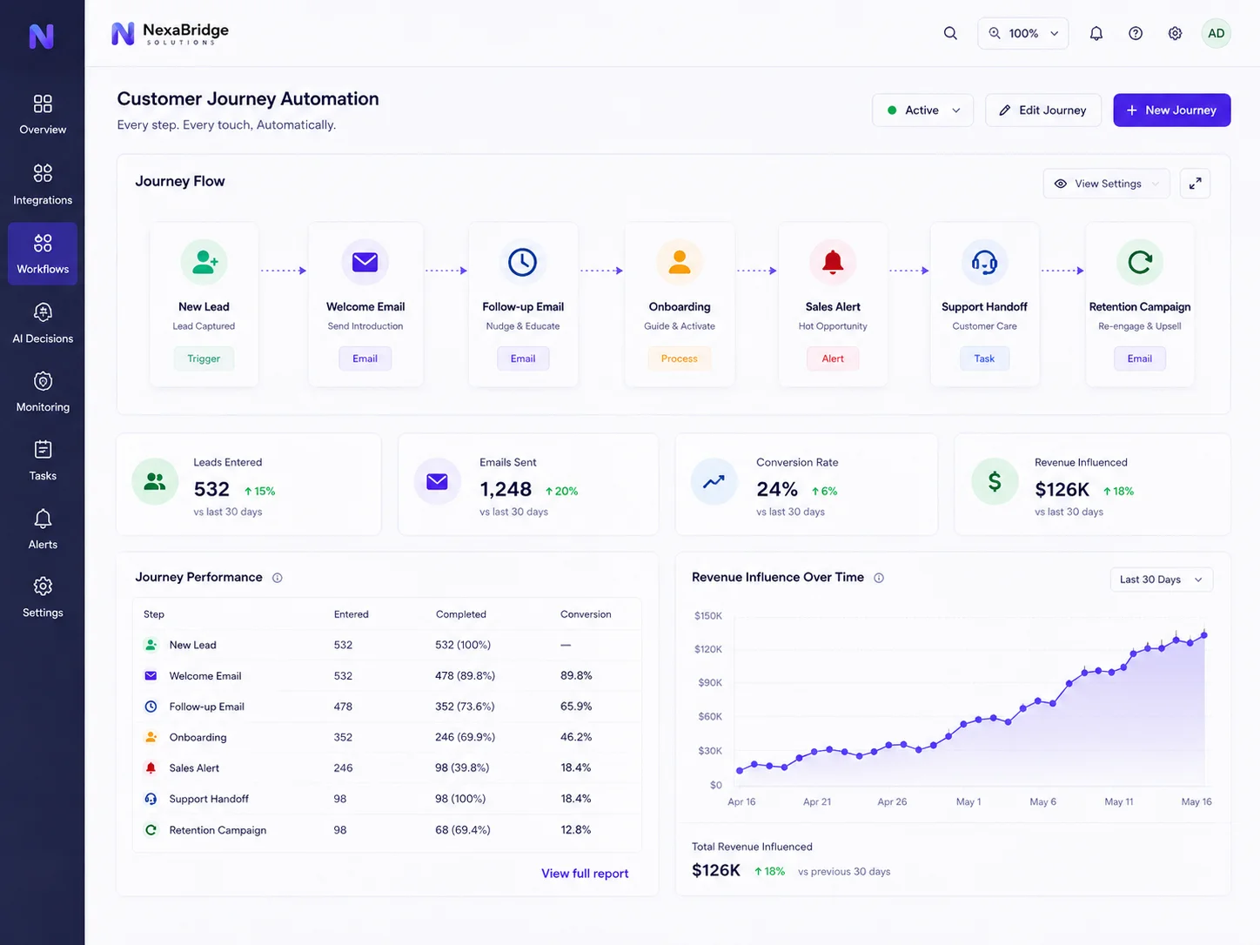Click the Conversion Rate trend icon
1260x945 pixels.
[714, 481]
